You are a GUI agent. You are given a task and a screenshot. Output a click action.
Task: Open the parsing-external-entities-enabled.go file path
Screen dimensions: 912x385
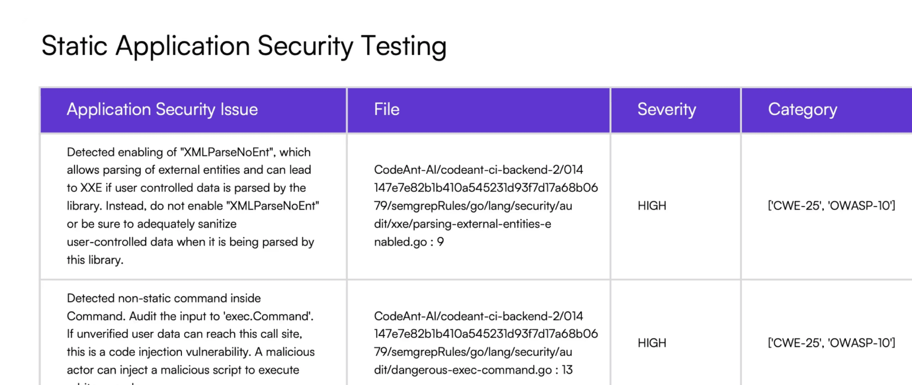[x=486, y=206]
